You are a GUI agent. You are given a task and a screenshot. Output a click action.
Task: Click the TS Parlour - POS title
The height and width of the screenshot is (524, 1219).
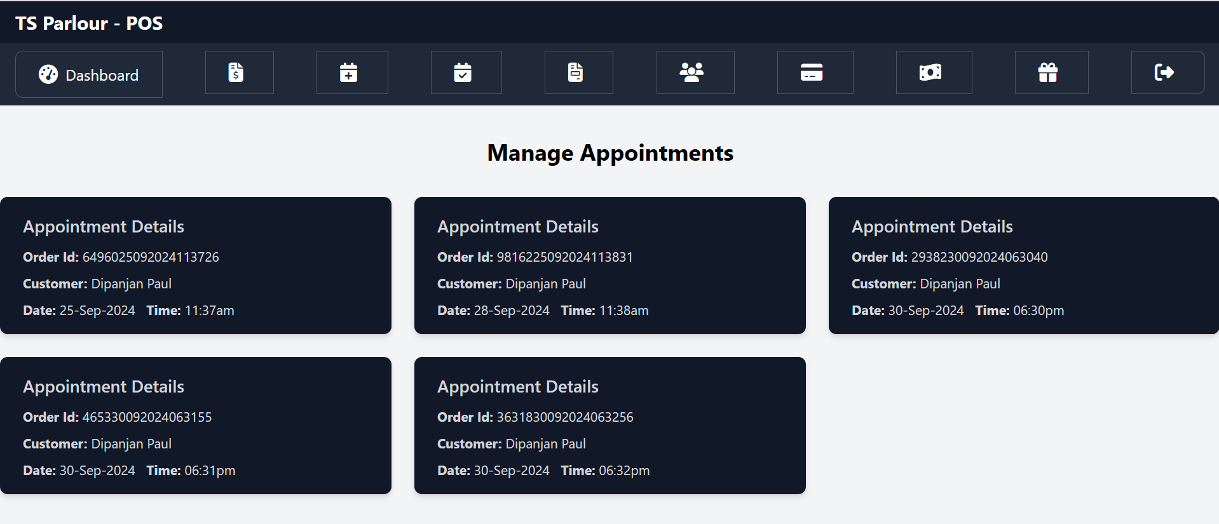pos(89,24)
